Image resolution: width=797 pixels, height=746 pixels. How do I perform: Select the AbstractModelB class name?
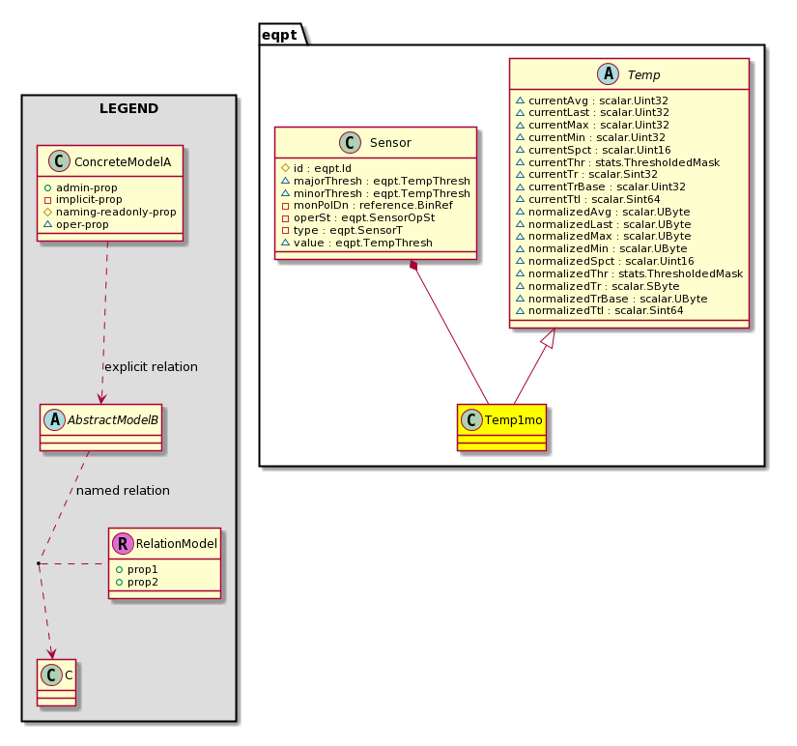point(112,420)
